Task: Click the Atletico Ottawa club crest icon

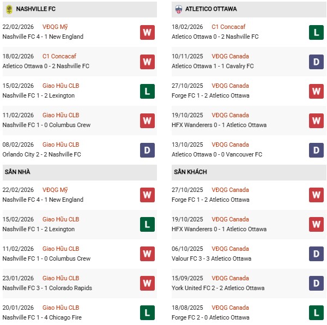Action: [178, 9]
